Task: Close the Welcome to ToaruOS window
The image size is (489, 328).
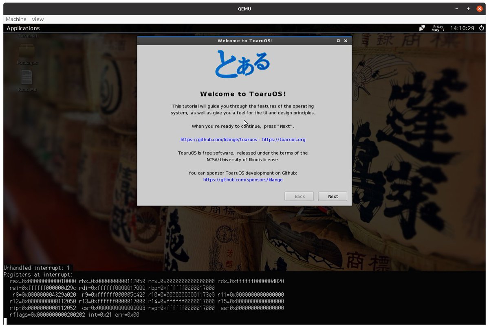Action: pos(346,41)
